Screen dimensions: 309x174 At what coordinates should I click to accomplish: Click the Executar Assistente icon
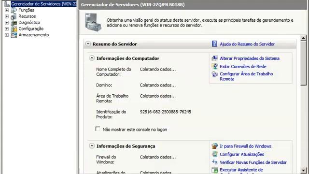(x=214, y=170)
